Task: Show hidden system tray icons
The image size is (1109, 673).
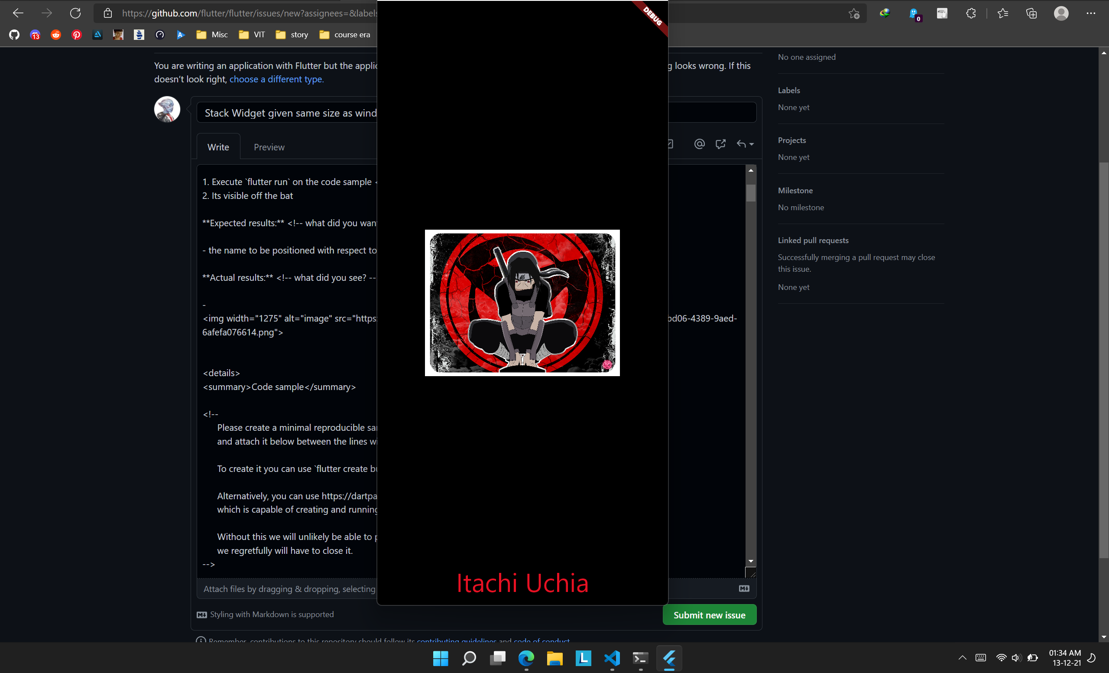Action: 962,658
